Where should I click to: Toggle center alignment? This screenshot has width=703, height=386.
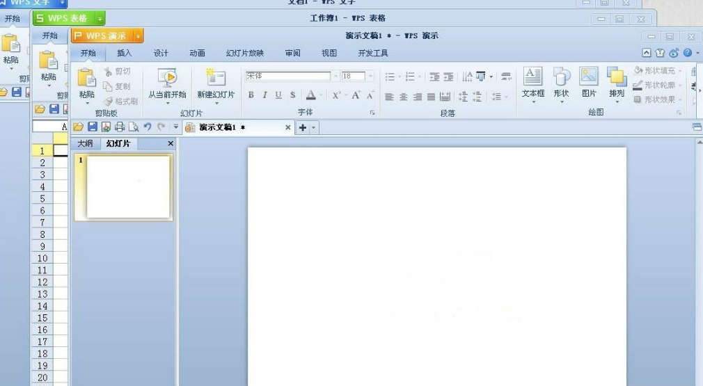pos(404,96)
